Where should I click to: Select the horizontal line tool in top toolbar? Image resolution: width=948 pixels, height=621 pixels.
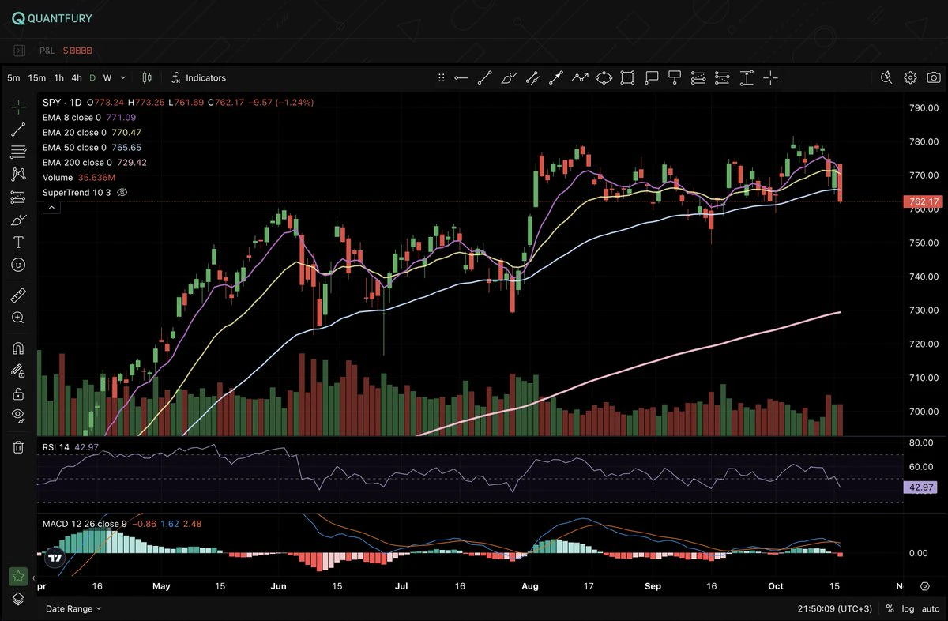461,77
